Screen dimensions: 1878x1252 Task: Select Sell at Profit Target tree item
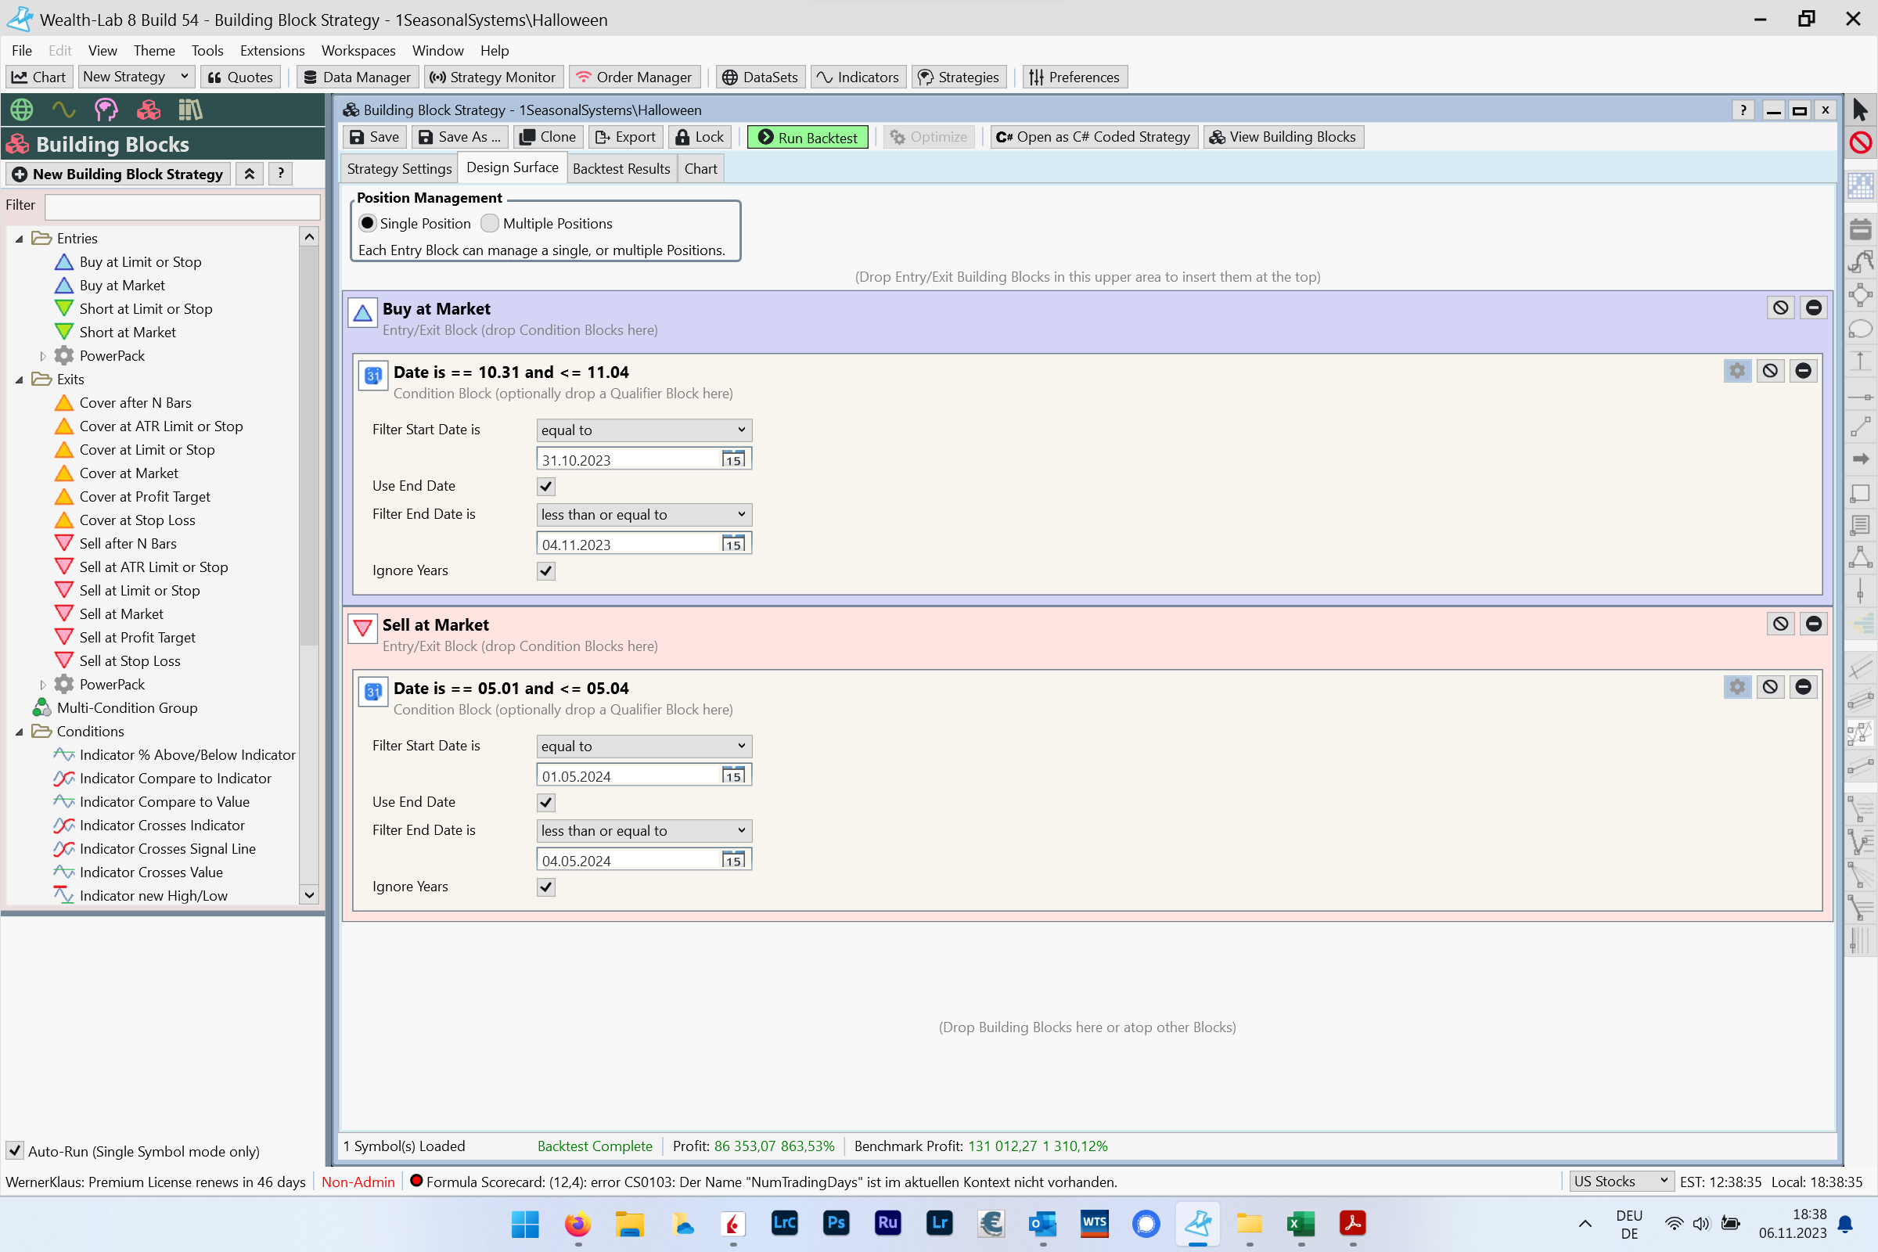(x=138, y=637)
